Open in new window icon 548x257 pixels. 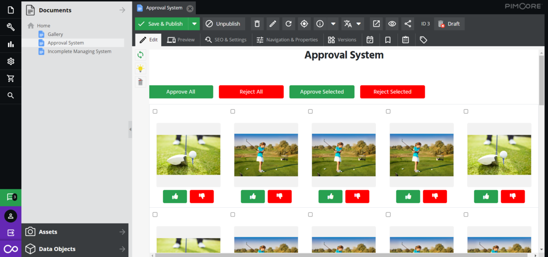click(x=376, y=24)
